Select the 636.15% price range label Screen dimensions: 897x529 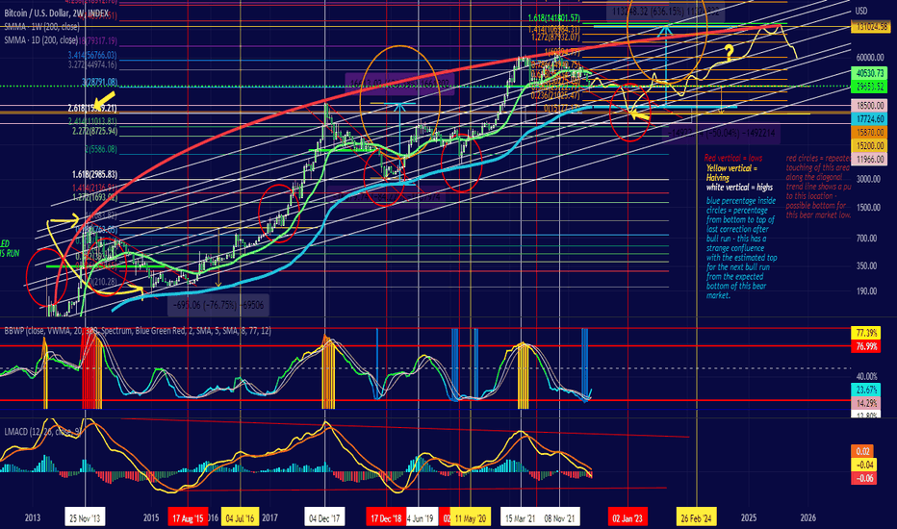pyautogui.click(x=665, y=11)
